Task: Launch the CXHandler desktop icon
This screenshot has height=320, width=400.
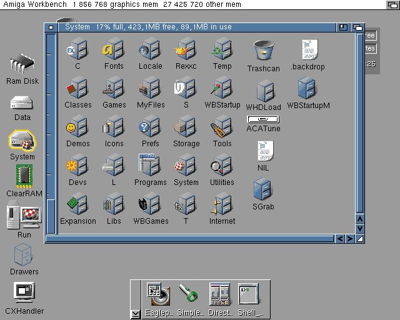Action: (x=24, y=293)
